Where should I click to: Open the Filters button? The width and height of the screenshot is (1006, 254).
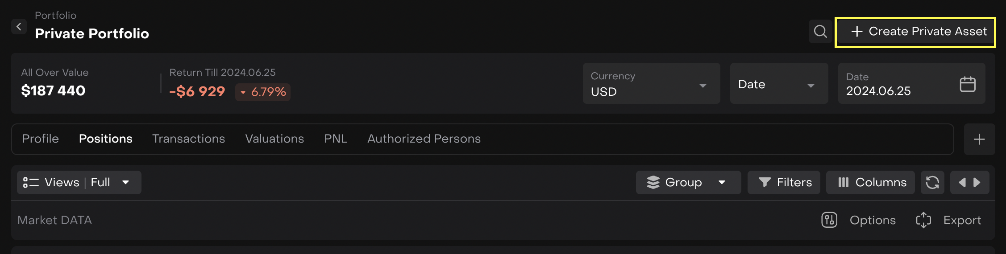tap(784, 182)
